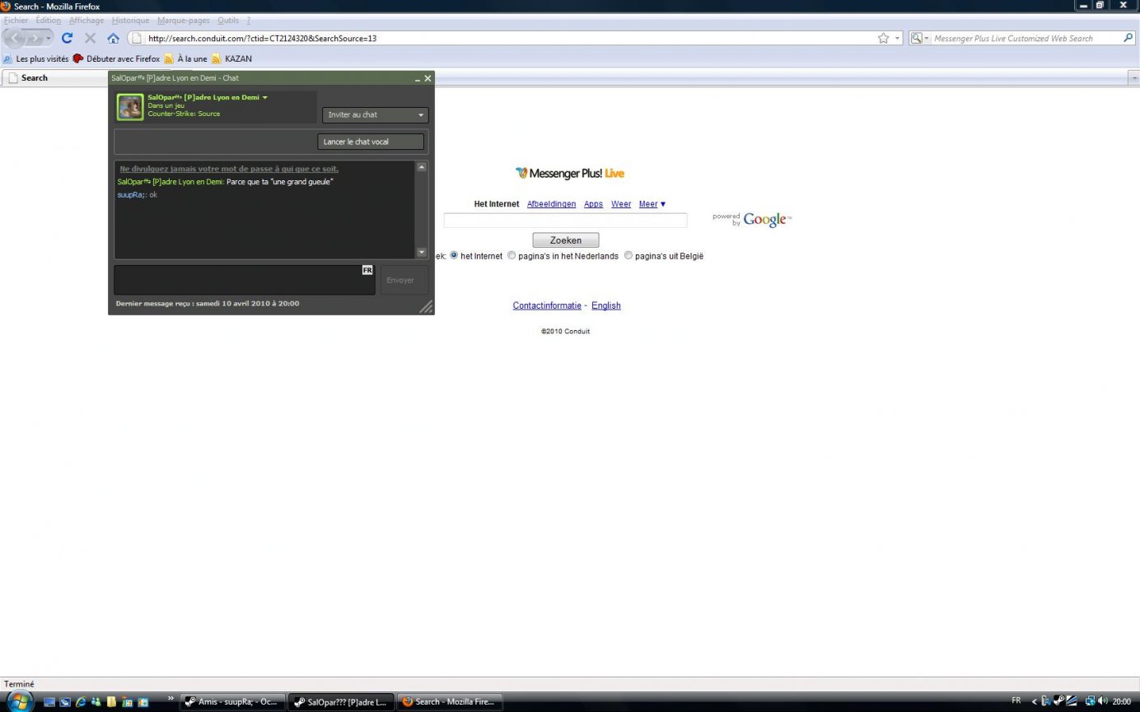Expand the "Meer" dropdown link

pyautogui.click(x=652, y=204)
